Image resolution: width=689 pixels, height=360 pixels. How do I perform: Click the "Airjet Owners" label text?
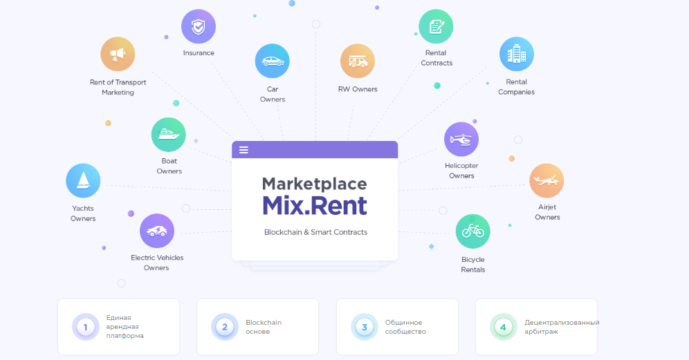click(x=547, y=212)
